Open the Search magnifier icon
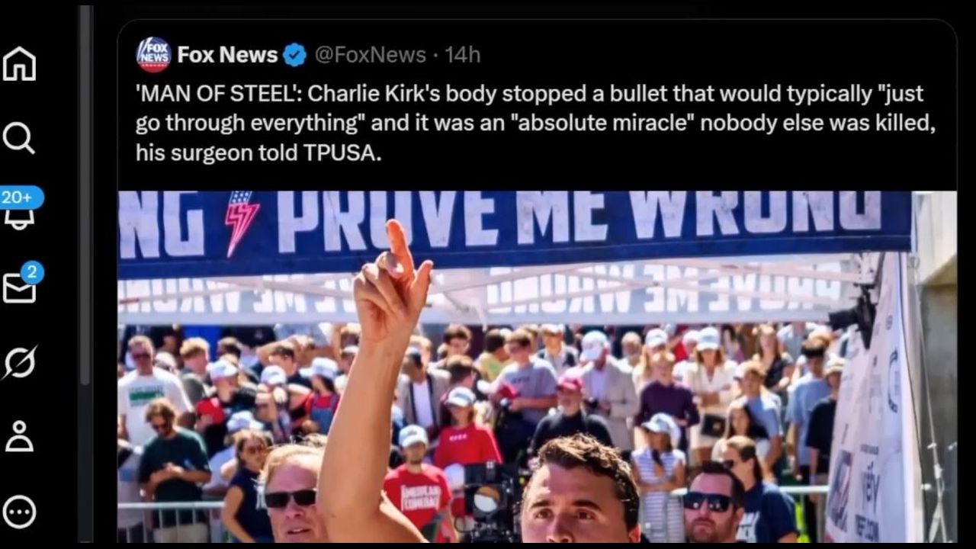Image resolution: width=976 pixels, height=549 pixels. [x=19, y=138]
